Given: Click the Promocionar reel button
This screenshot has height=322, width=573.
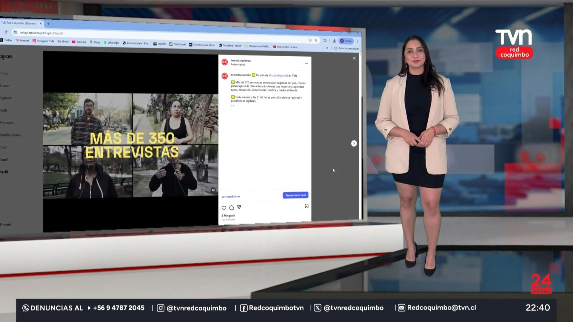Looking at the screenshot, I should point(295,195).
